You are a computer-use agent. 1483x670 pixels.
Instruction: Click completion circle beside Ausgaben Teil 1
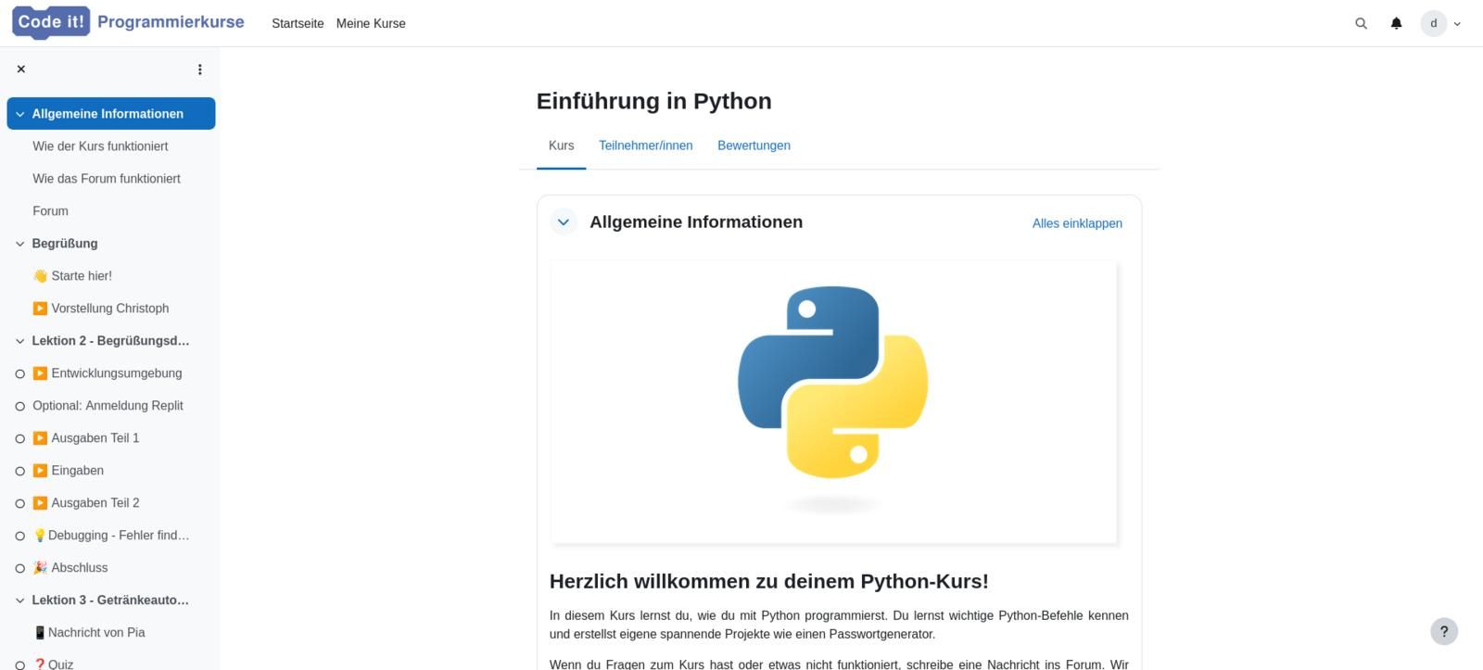[x=19, y=439]
